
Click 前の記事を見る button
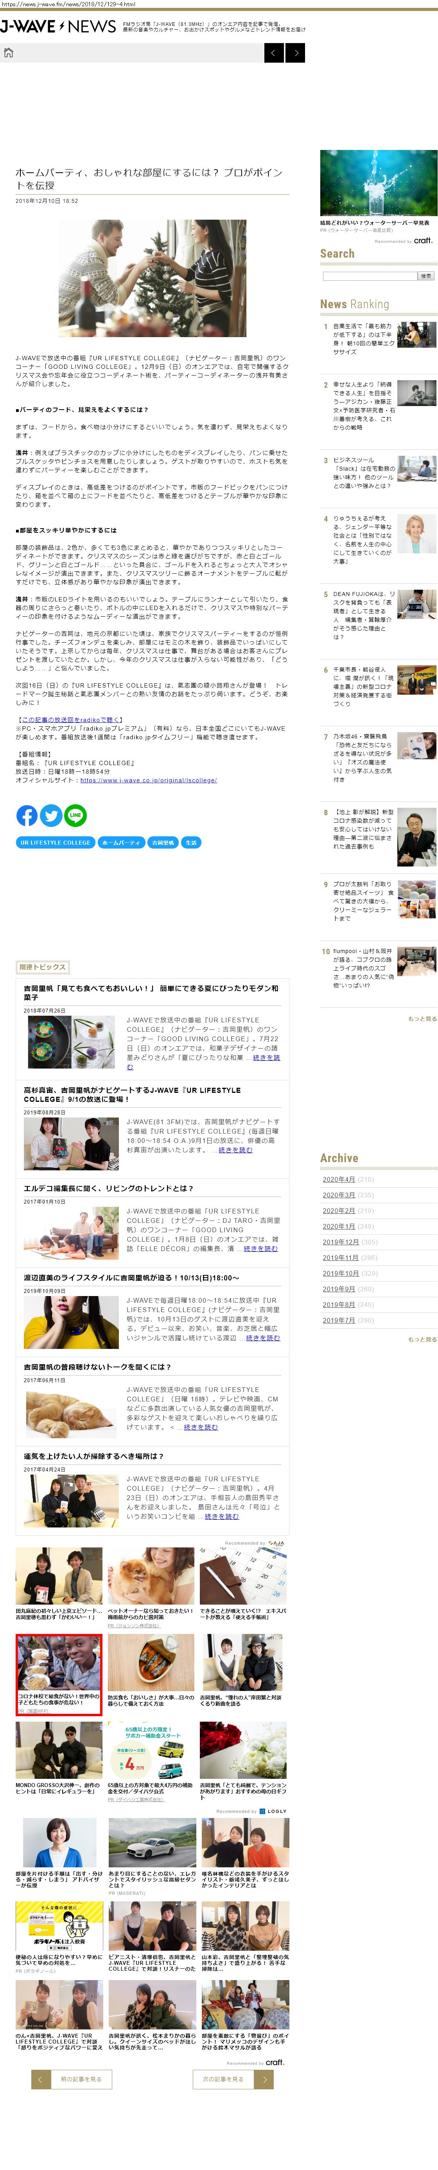pos(72,2079)
